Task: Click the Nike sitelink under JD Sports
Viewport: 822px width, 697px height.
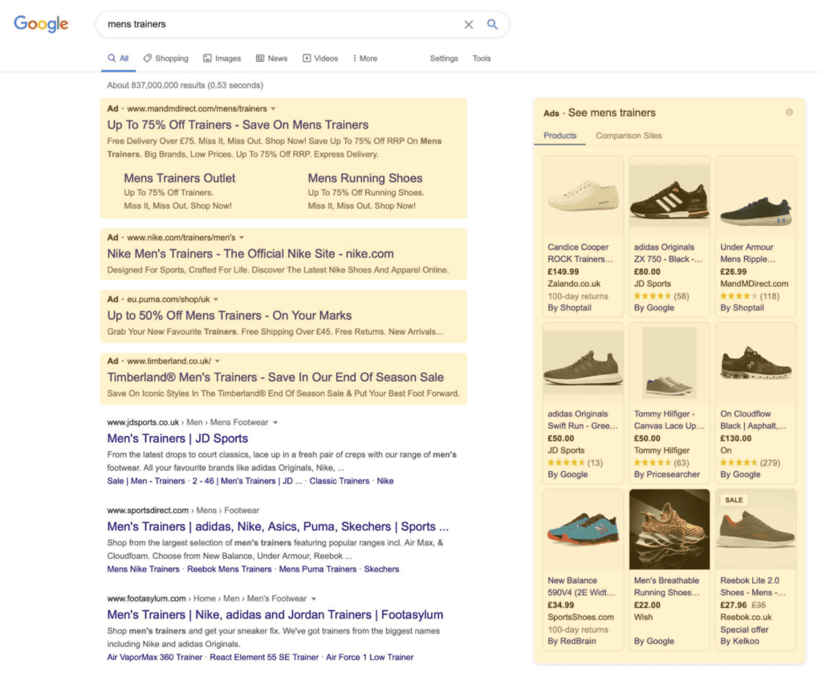Action: [x=385, y=481]
